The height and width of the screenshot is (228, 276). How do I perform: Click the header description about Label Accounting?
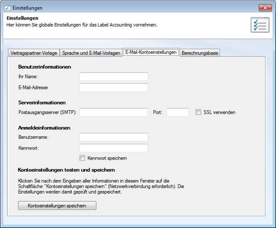(x=82, y=25)
